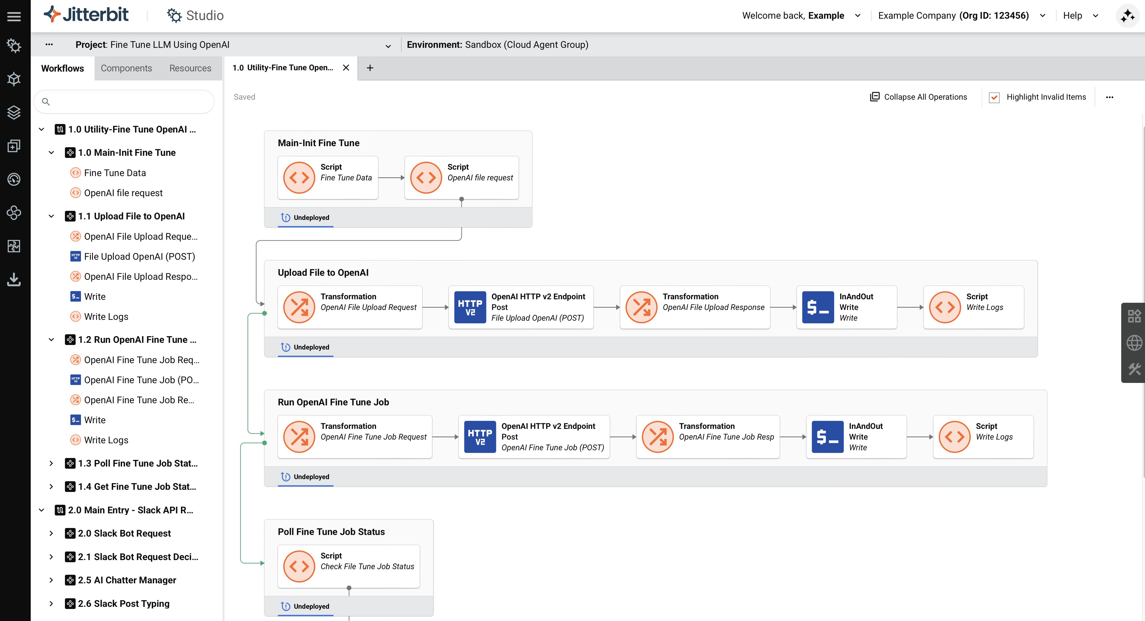Open the component palette grid icon
Screen dimensions: 1145x621
(x=1134, y=316)
